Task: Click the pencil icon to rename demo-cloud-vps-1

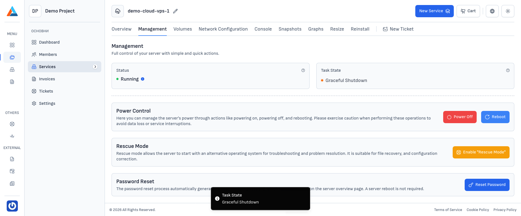Action: (x=175, y=11)
